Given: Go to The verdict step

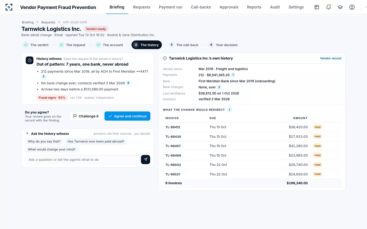Looking at the screenshot, I should coord(36,45).
